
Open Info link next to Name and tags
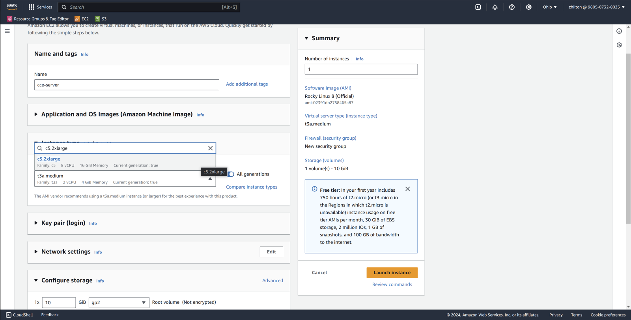84,54
